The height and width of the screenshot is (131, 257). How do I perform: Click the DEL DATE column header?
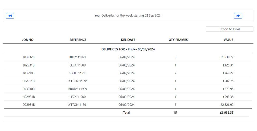coord(128,40)
